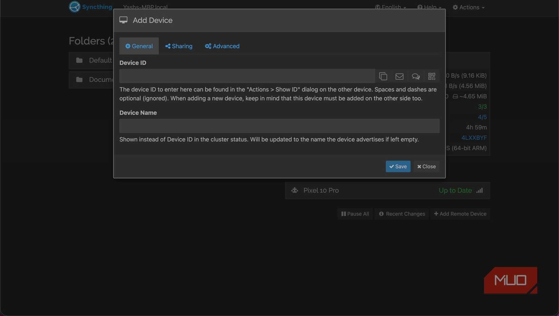Open the Help dropdown menu
Image resolution: width=559 pixels, height=316 pixels.
pos(429,7)
